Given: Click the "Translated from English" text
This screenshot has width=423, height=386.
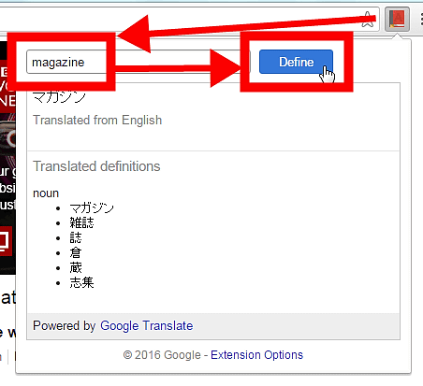Looking at the screenshot, I should pyautogui.click(x=97, y=121).
